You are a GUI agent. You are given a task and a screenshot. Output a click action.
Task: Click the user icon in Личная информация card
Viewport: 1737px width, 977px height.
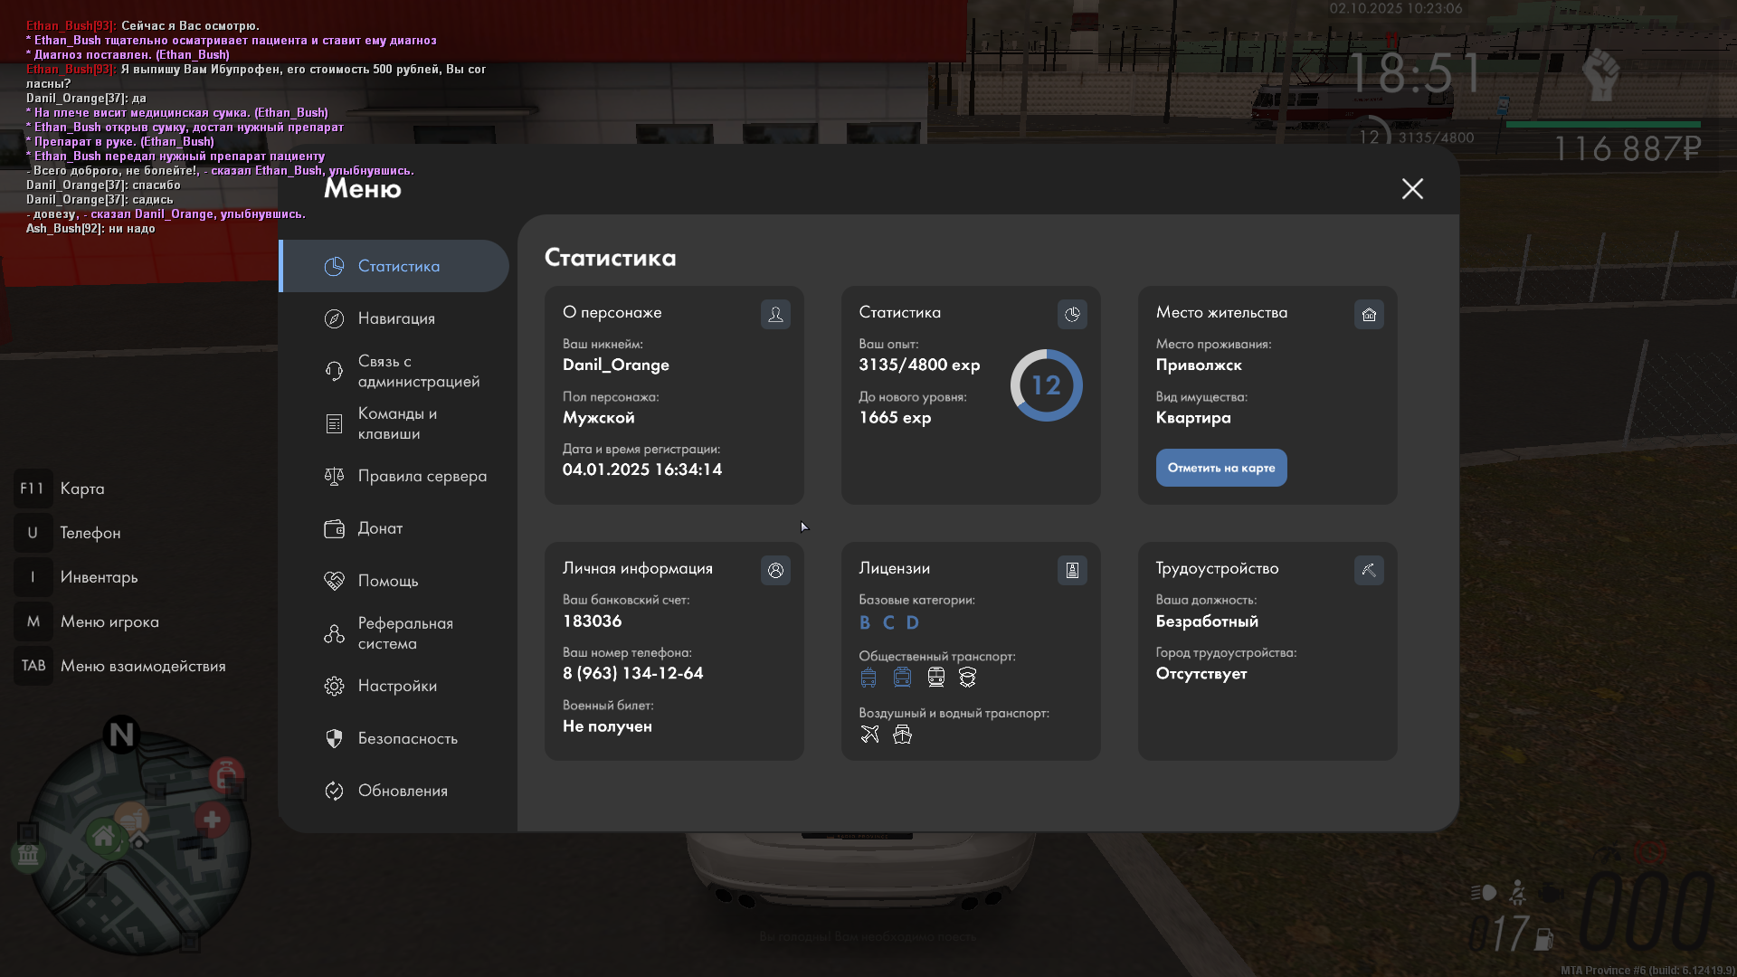coord(775,570)
